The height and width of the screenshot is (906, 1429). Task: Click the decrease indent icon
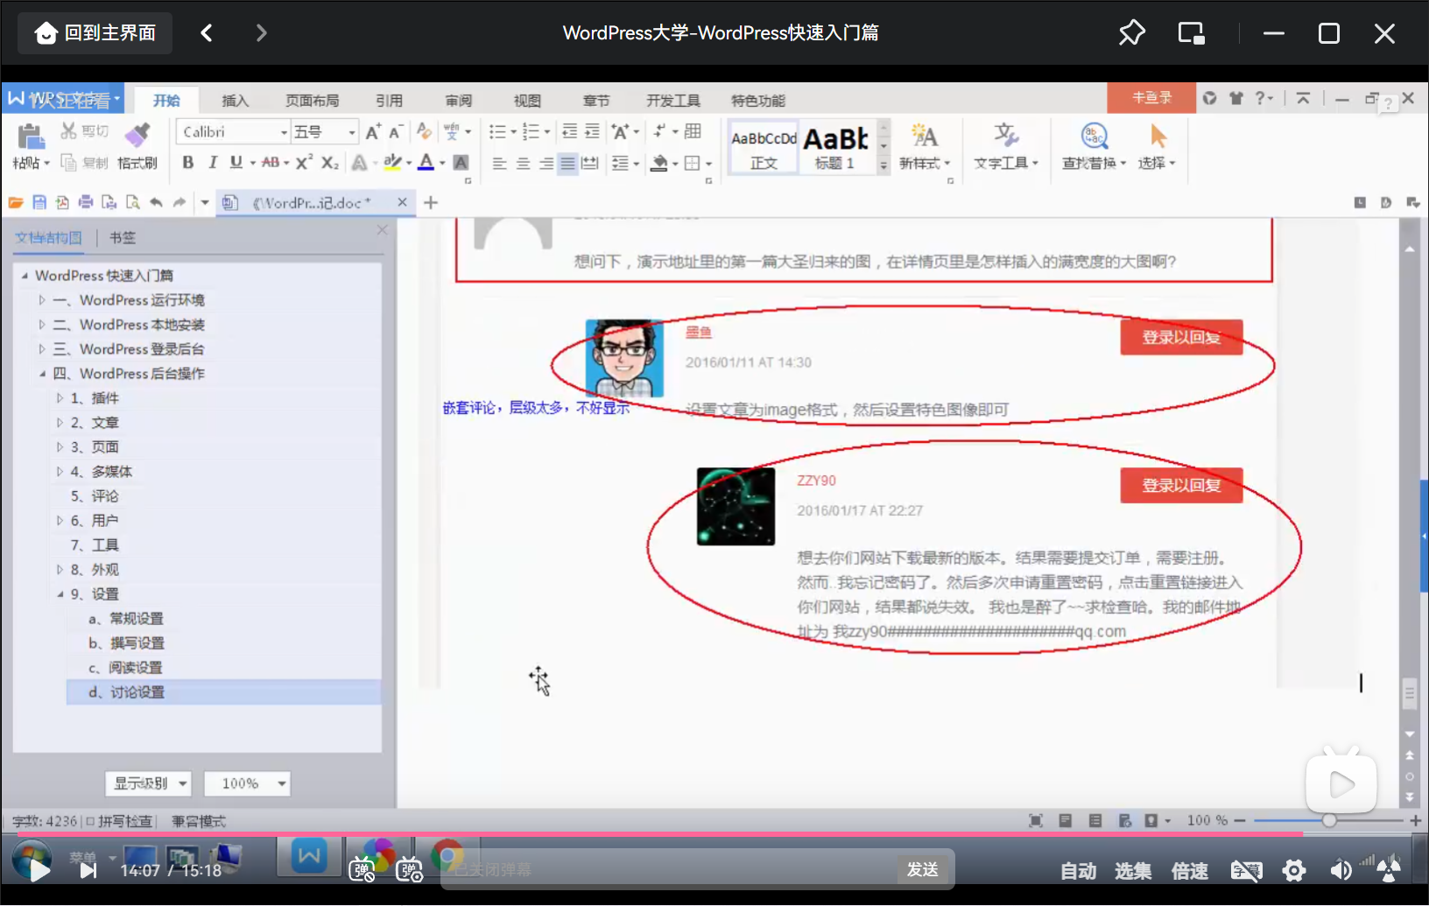(x=569, y=131)
